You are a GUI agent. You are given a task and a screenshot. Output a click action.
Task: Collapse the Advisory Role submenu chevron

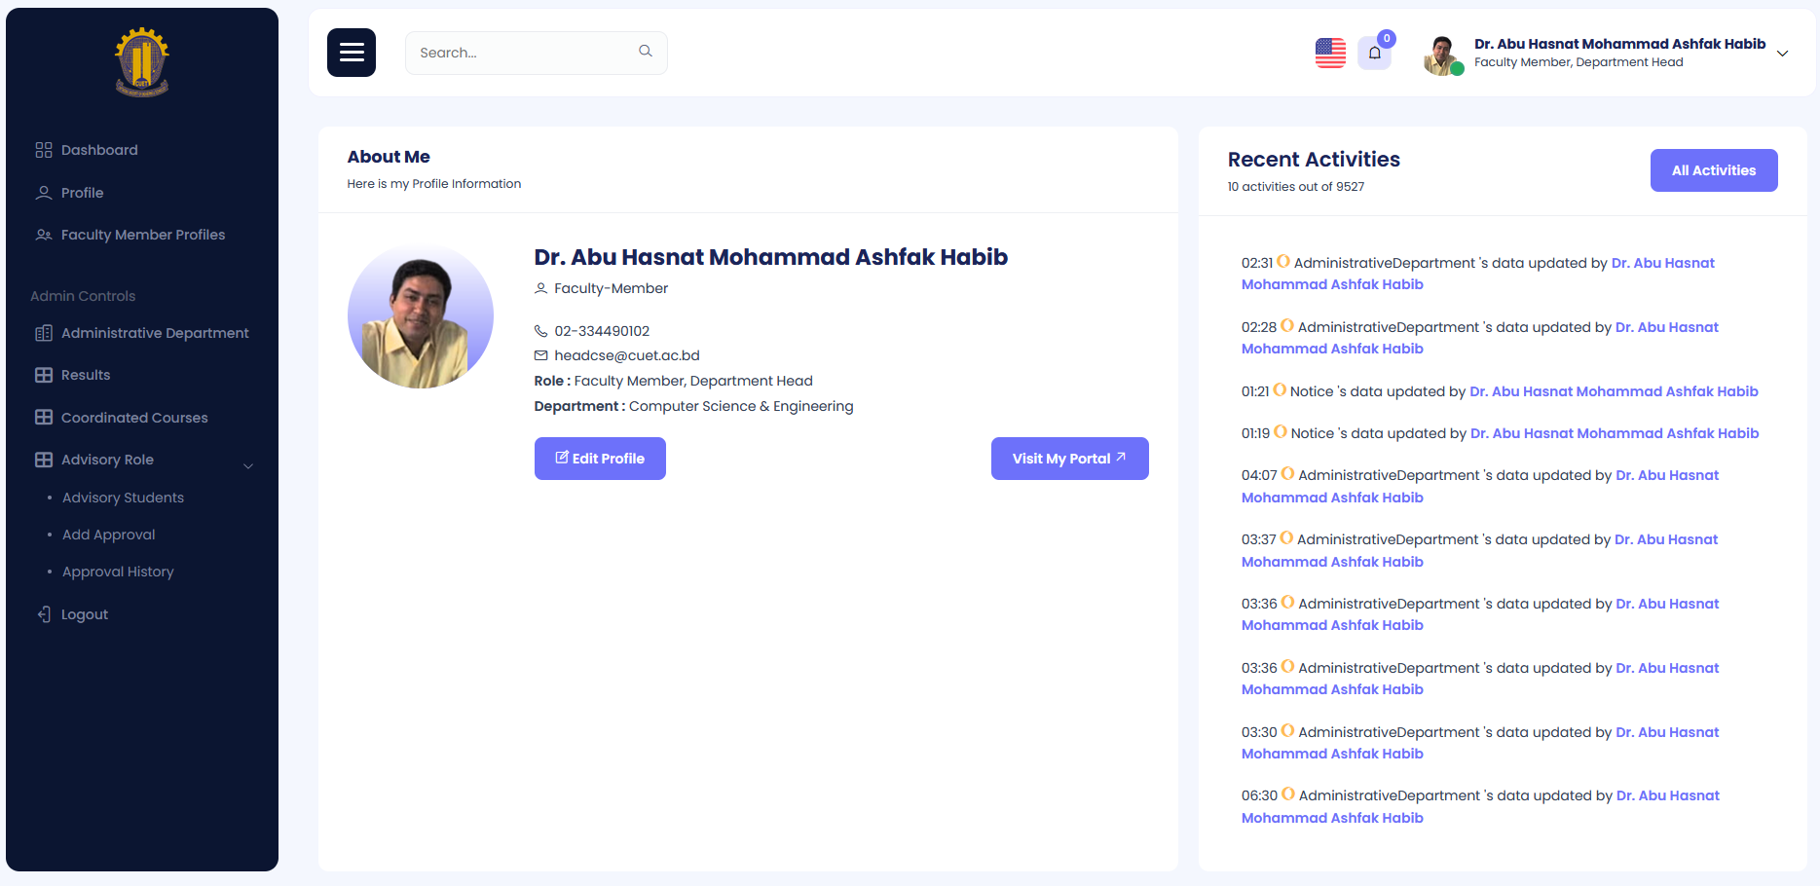pyautogui.click(x=248, y=465)
